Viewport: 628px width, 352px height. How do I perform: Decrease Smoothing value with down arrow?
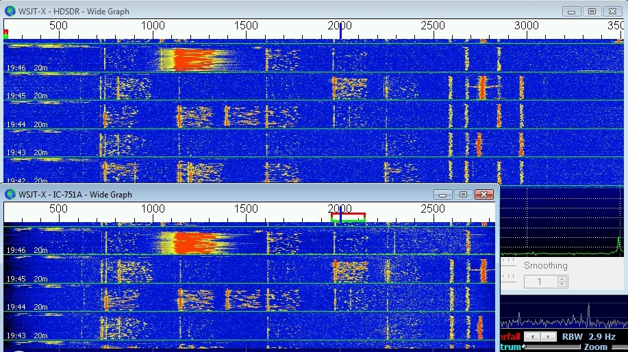[562, 284]
